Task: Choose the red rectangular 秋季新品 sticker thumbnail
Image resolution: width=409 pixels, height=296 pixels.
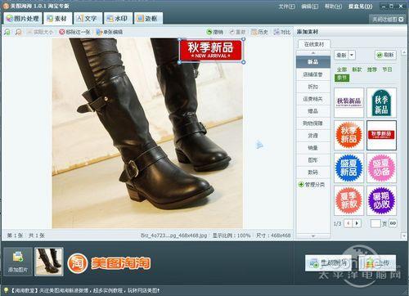Action: click(381, 135)
